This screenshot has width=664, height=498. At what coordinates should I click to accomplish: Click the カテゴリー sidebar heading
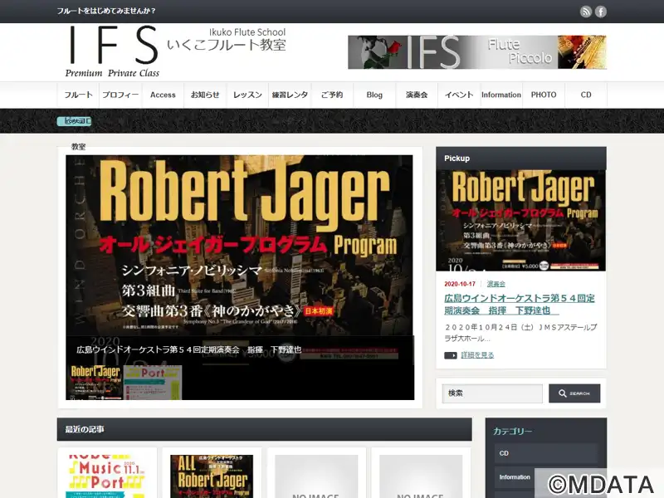pyautogui.click(x=513, y=431)
